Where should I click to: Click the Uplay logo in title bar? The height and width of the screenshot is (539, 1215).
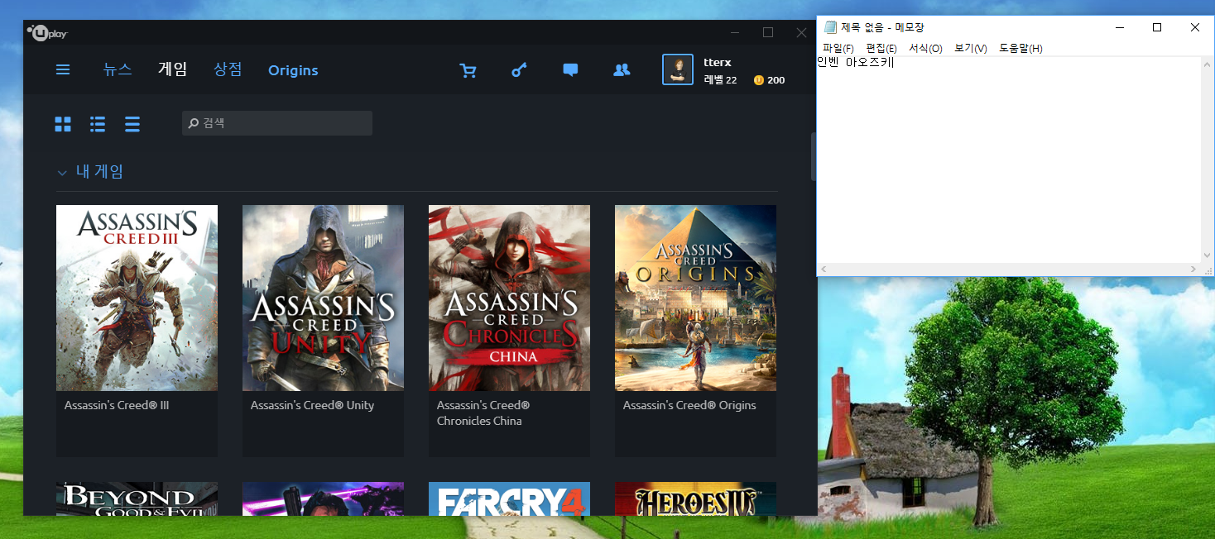(47, 33)
